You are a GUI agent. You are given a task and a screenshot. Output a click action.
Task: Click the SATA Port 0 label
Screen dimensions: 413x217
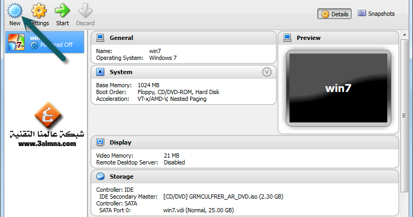tap(115, 210)
